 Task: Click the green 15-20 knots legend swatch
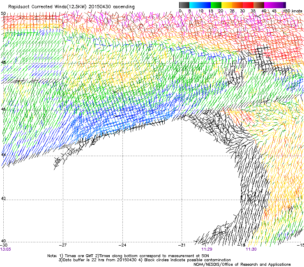point(216,5)
